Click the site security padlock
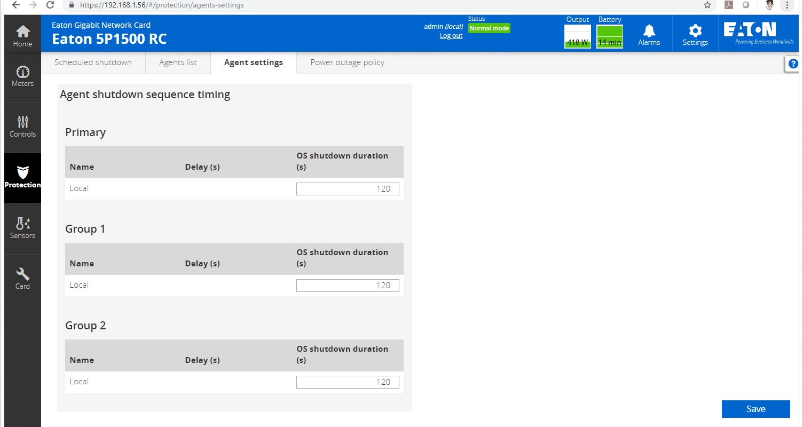Viewport: 803px width, 427px height. click(72, 5)
